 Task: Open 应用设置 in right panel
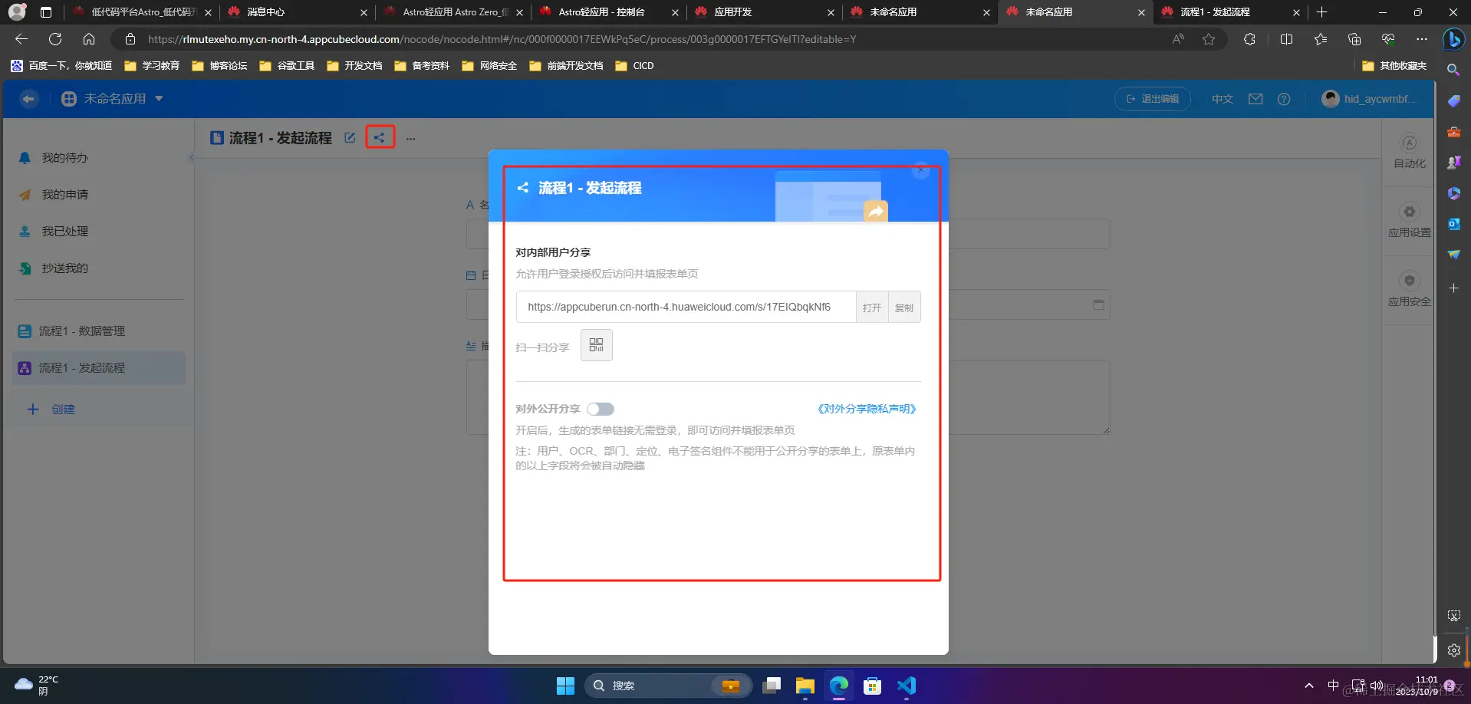pyautogui.click(x=1409, y=221)
